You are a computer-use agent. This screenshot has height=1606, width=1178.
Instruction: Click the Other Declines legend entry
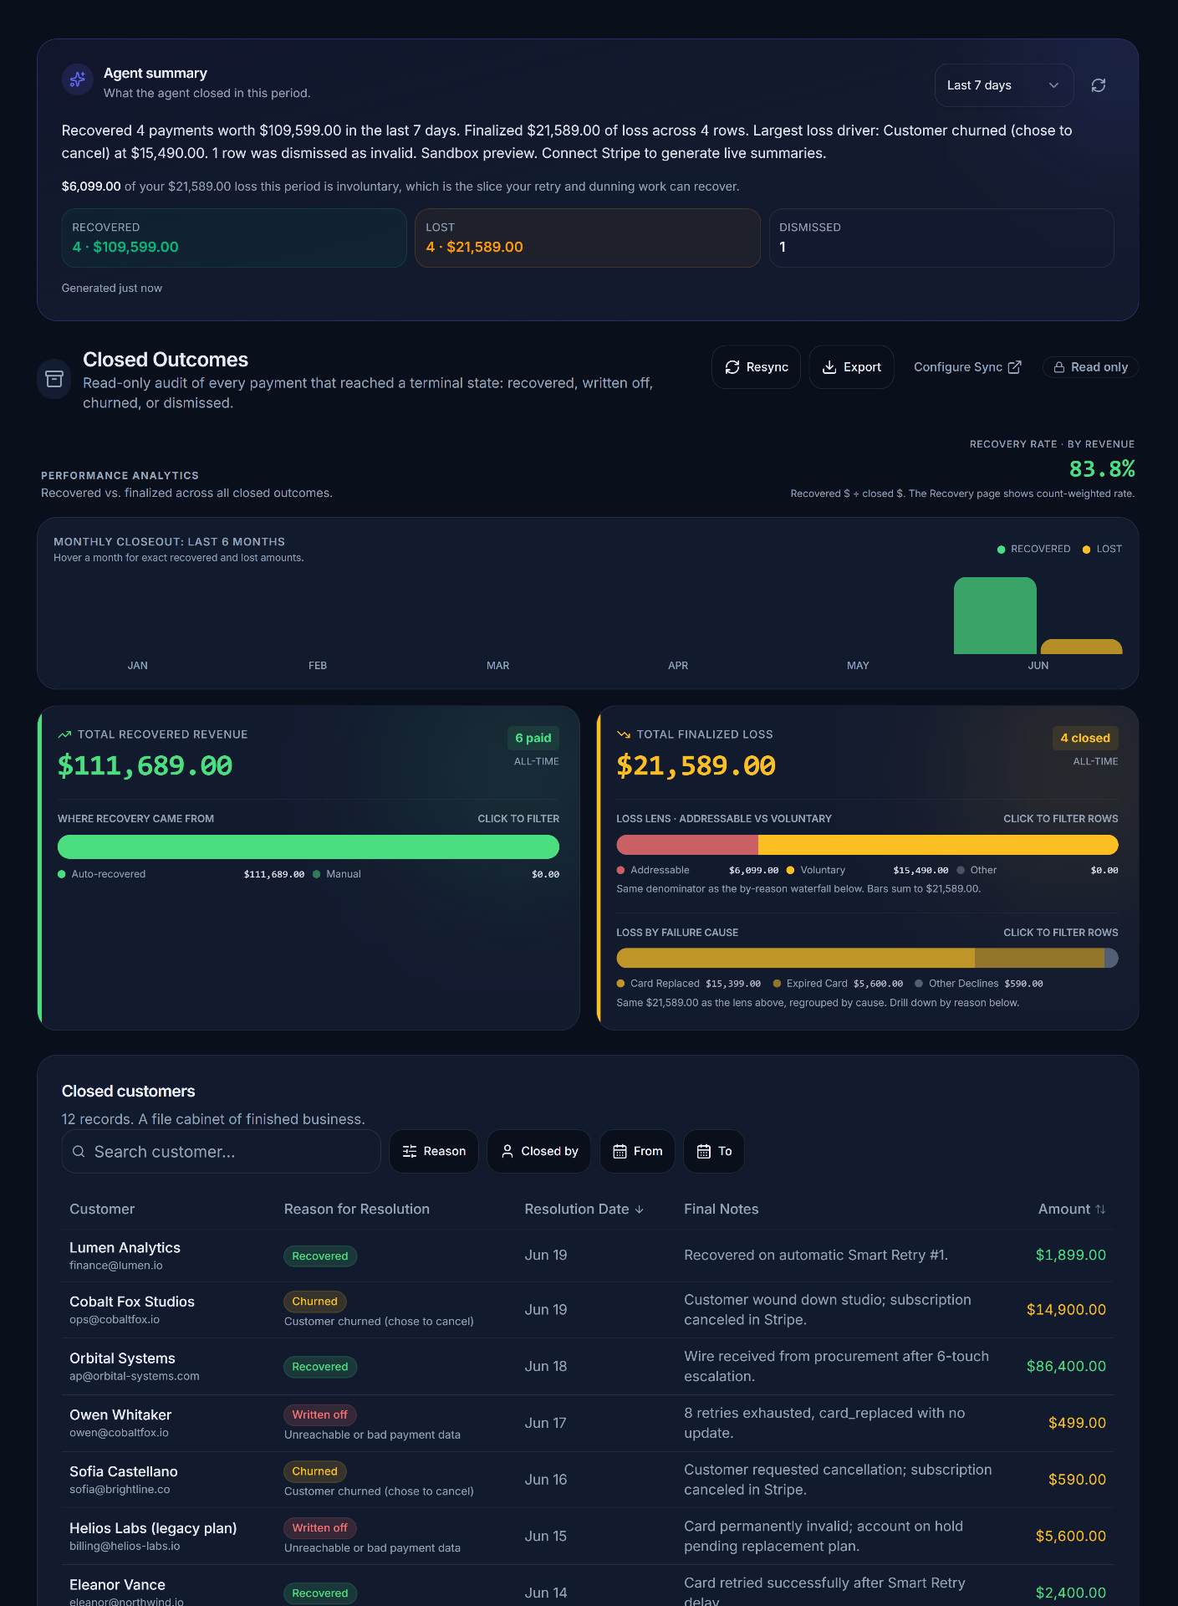[979, 984]
